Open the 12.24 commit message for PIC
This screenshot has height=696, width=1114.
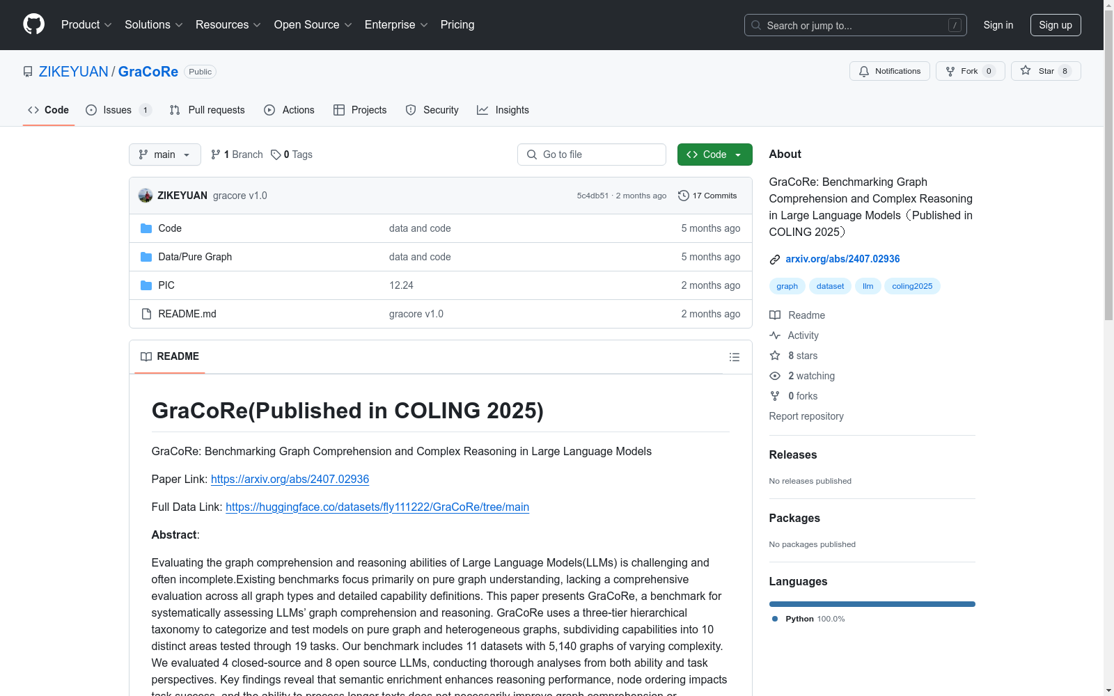coord(401,285)
